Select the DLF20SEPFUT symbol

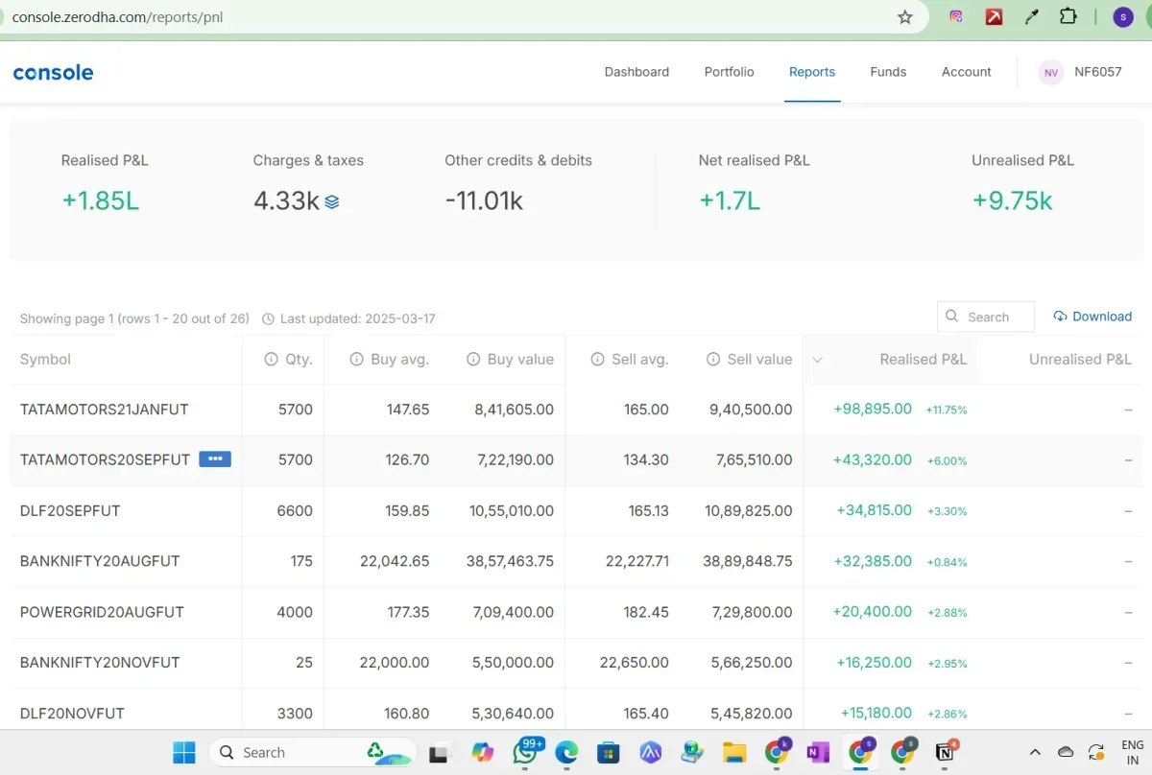(x=70, y=510)
